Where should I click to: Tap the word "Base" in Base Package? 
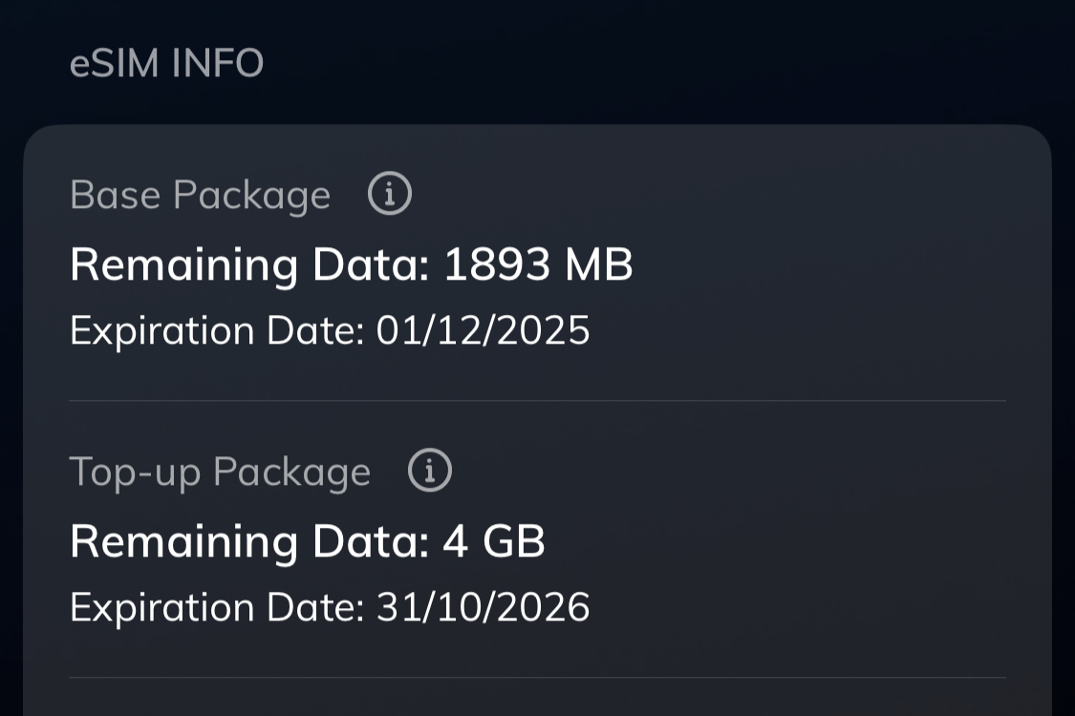(116, 196)
